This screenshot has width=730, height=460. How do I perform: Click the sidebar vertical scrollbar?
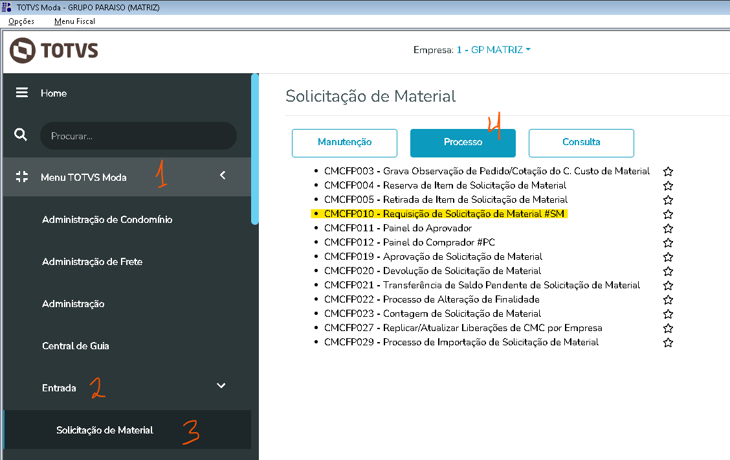[x=255, y=149]
